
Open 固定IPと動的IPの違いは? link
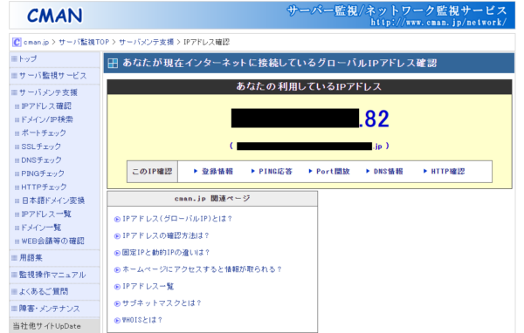click(x=166, y=253)
